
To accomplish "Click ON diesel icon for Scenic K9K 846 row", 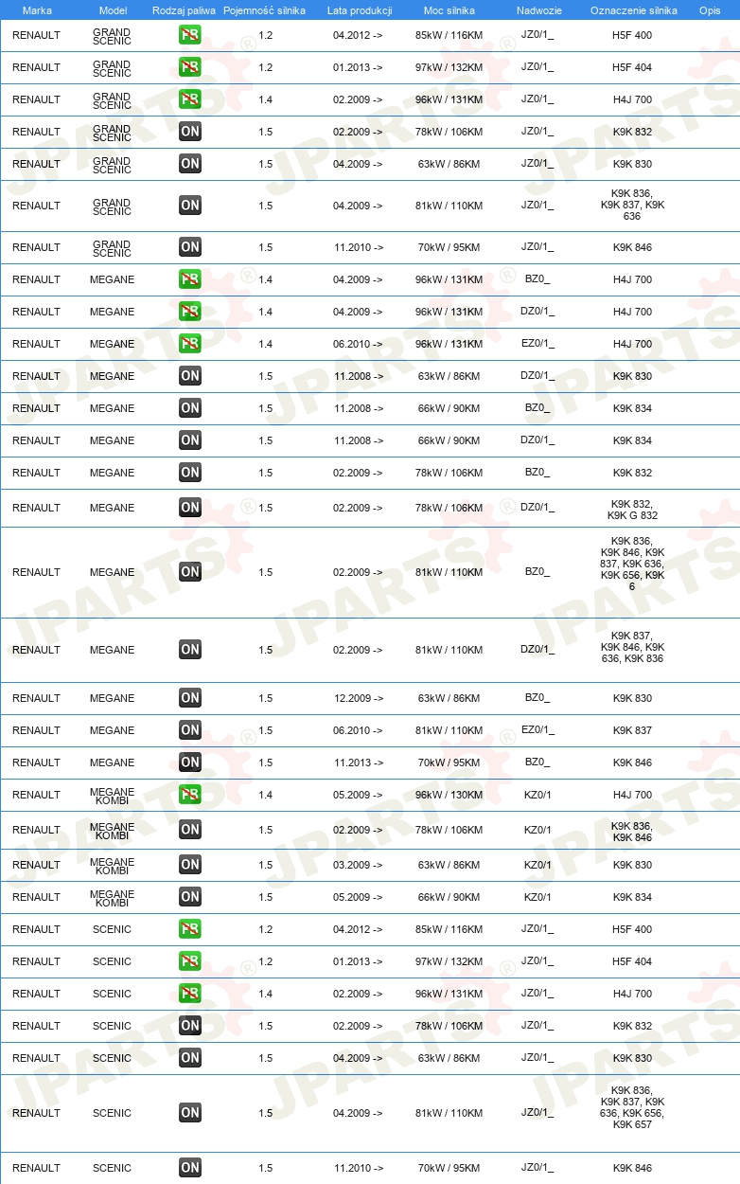I will coord(190,1168).
